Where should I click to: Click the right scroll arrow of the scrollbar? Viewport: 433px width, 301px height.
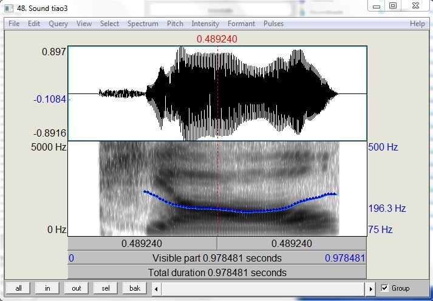click(x=370, y=289)
